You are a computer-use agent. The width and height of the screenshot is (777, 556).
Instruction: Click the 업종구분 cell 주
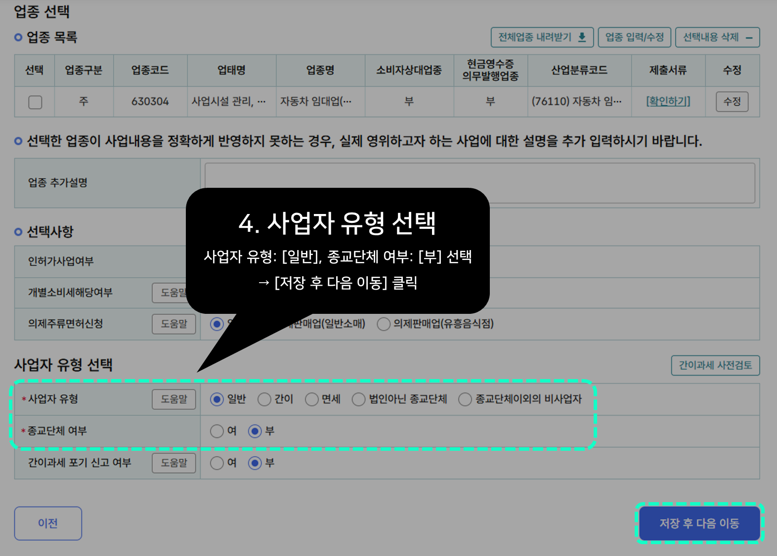point(84,101)
